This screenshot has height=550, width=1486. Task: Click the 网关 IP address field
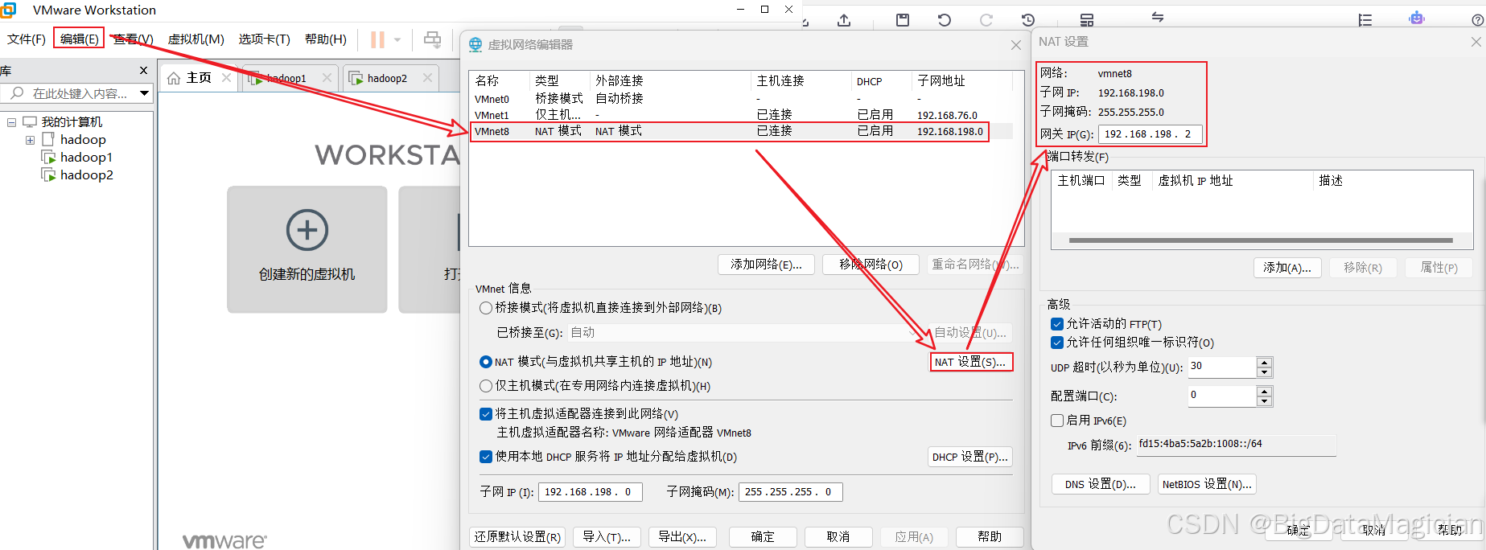[1151, 134]
